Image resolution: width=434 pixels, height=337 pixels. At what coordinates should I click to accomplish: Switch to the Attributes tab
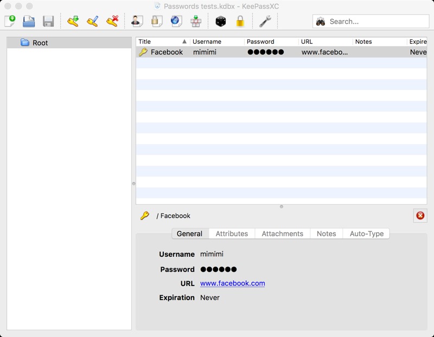tap(232, 234)
